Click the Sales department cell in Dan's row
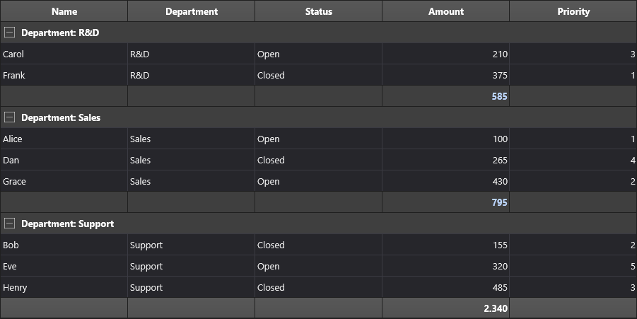 tap(192, 160)
